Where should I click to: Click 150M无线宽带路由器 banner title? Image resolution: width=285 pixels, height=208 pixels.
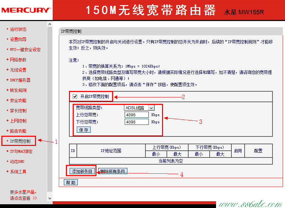[150, 10]
